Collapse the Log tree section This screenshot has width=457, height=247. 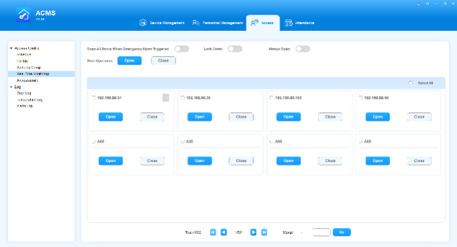[11, 87]
